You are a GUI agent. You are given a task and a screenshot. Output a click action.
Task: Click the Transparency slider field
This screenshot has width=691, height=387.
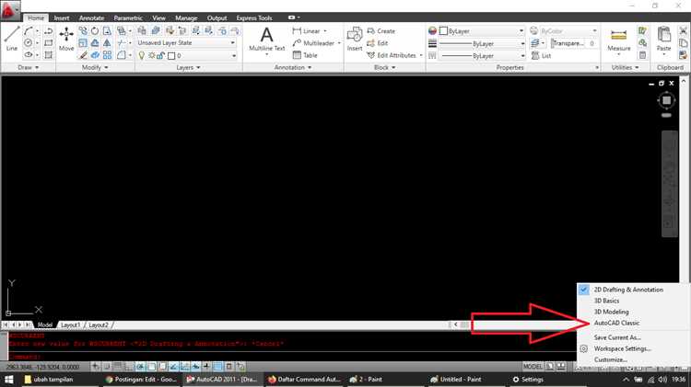pyautogui.click(x=575, y=43)
